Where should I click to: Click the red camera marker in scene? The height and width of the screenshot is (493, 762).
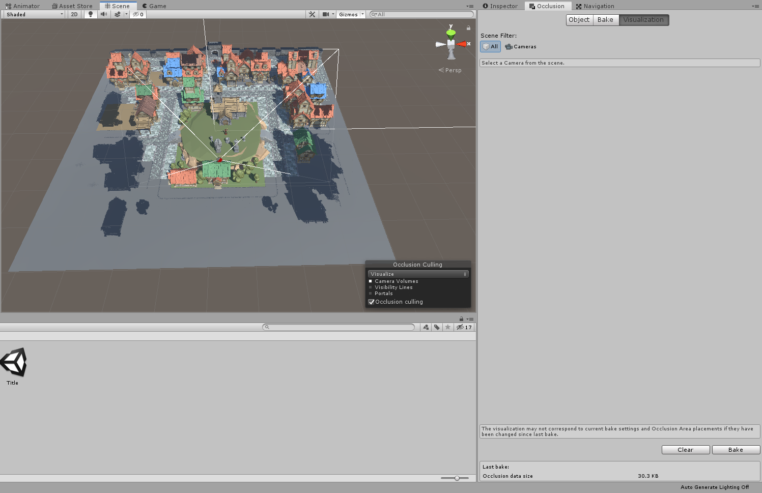pos(220,160)
